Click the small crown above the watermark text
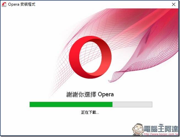 [x=161, y=124]
